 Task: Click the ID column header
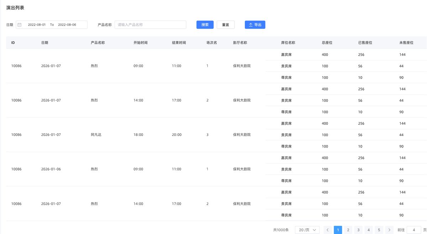tap(13, 43)
